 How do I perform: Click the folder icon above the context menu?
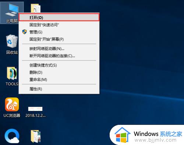(36, 8)
